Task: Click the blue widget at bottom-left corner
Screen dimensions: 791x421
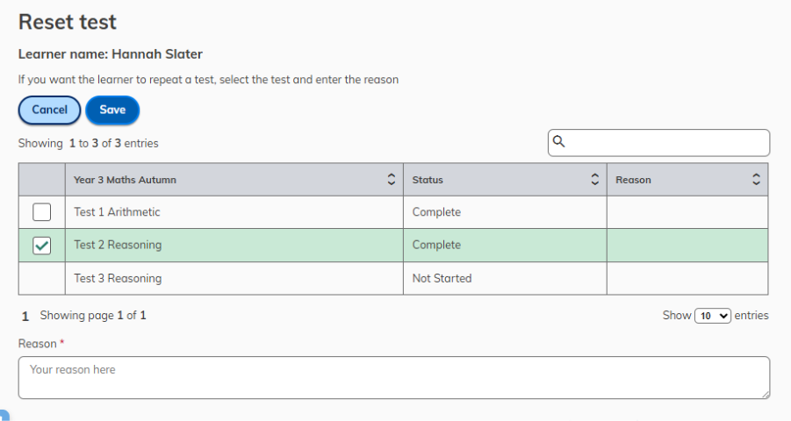Action: [x=4, y=416]
